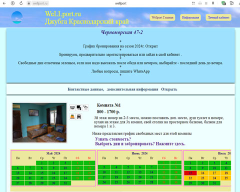240x192 pixels.
Task: Open the screens extension icon beside green shield
Action: pyautogui.click(x=231, y=3)
